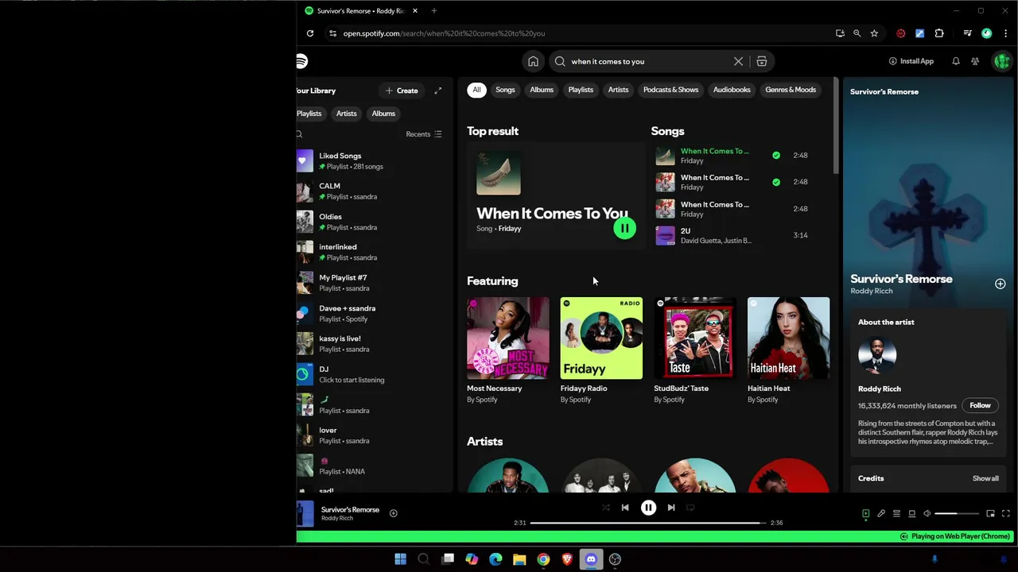1018x572 pixels.
Task: Clear the search field with X icon
Action: tap(738, 61)
